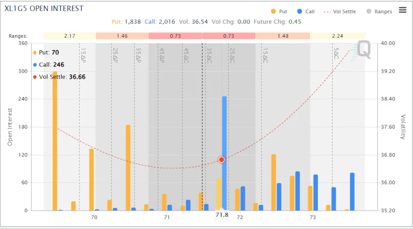Click the 35ΔC delta marker label

click(209, 55)
